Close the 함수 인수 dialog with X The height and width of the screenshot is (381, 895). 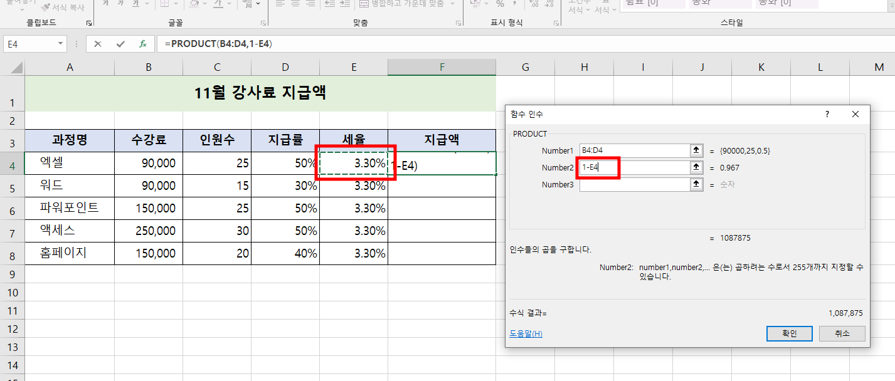pos(855,114)
